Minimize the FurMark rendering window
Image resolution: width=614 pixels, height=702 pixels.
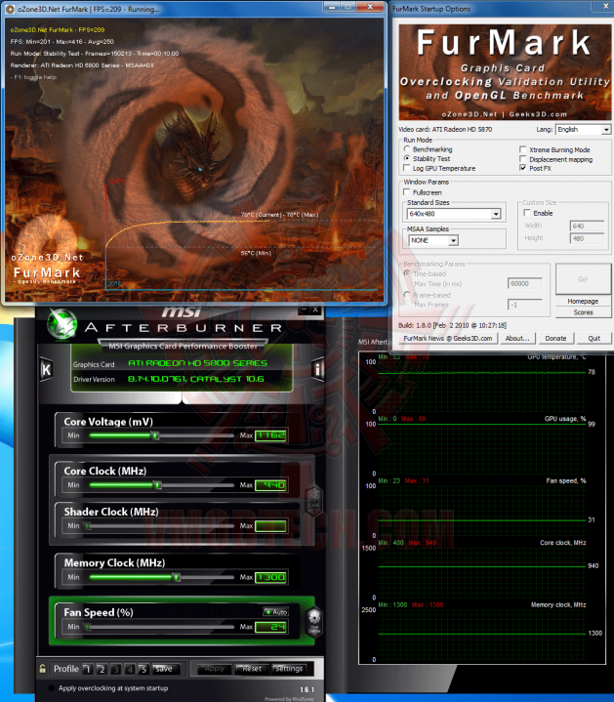pyautogui.click(x=332, y=7)
